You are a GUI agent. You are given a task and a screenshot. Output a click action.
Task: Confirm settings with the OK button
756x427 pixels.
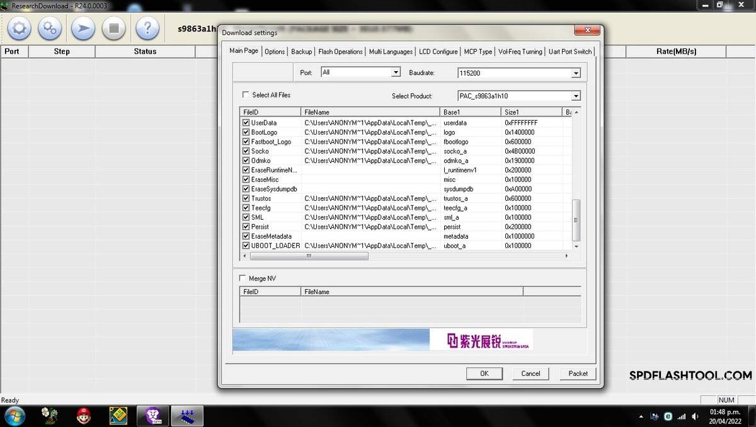(484, 373)
